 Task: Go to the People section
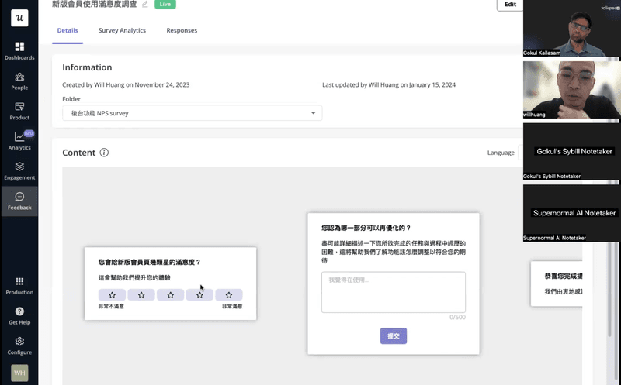[19, 81]
